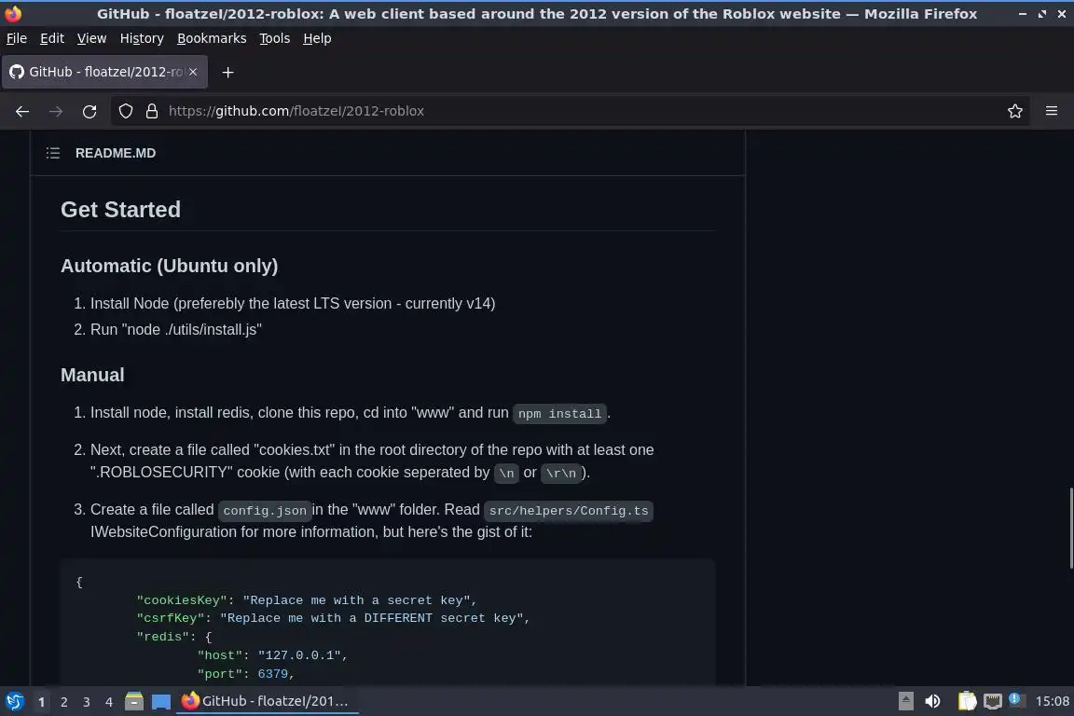Minimize the Firefox window
Screen dimensions: 1074x716
coord(1023,14)
